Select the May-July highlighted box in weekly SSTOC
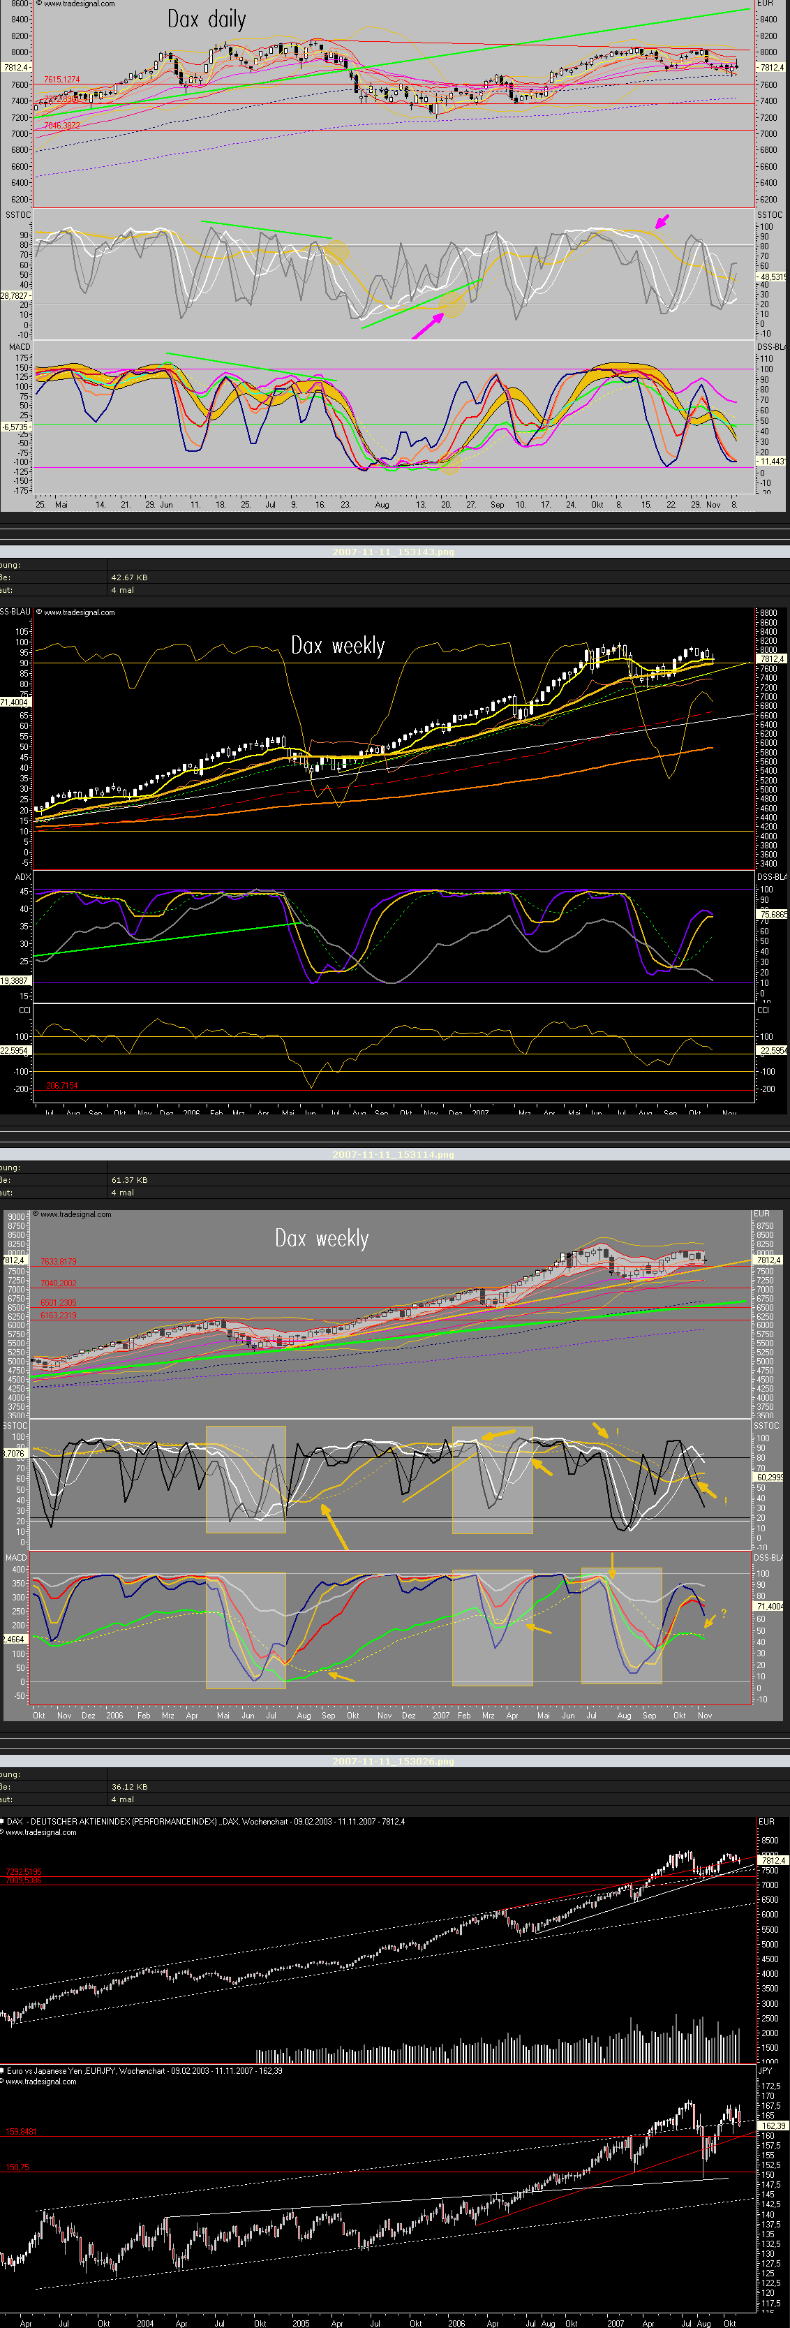Screen dimensions: 790x2328 pos(246,1478)
